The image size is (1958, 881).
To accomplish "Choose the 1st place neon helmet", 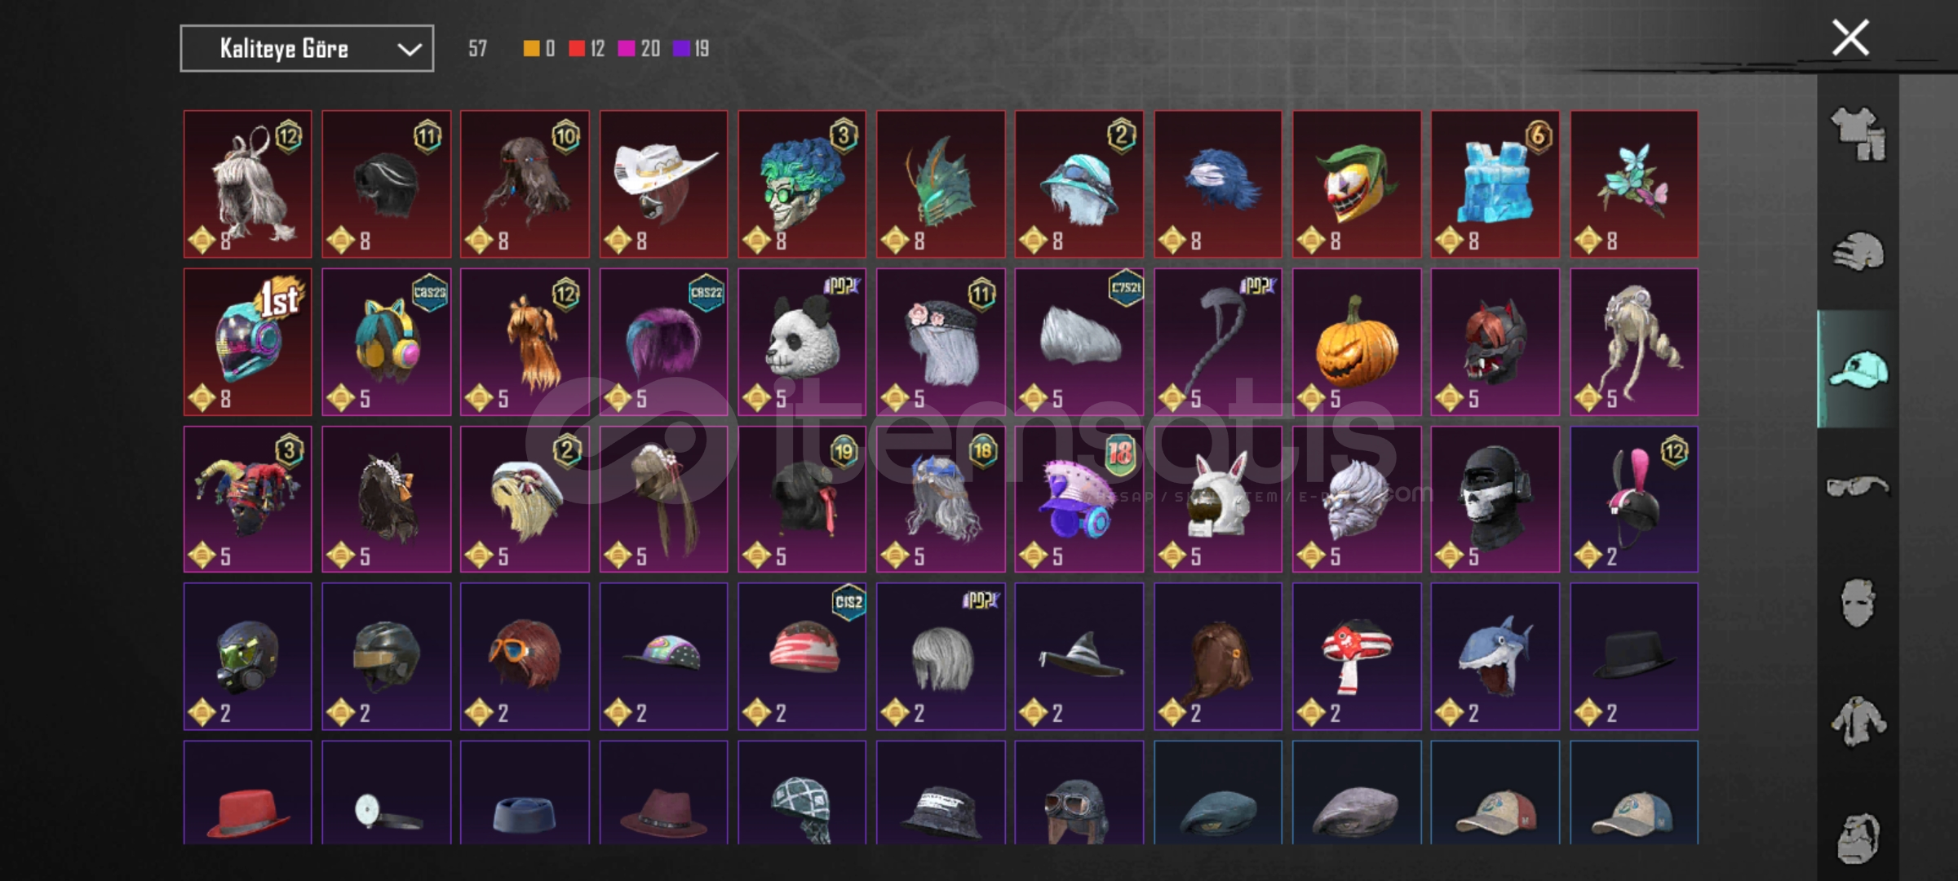I will (247, 342).
